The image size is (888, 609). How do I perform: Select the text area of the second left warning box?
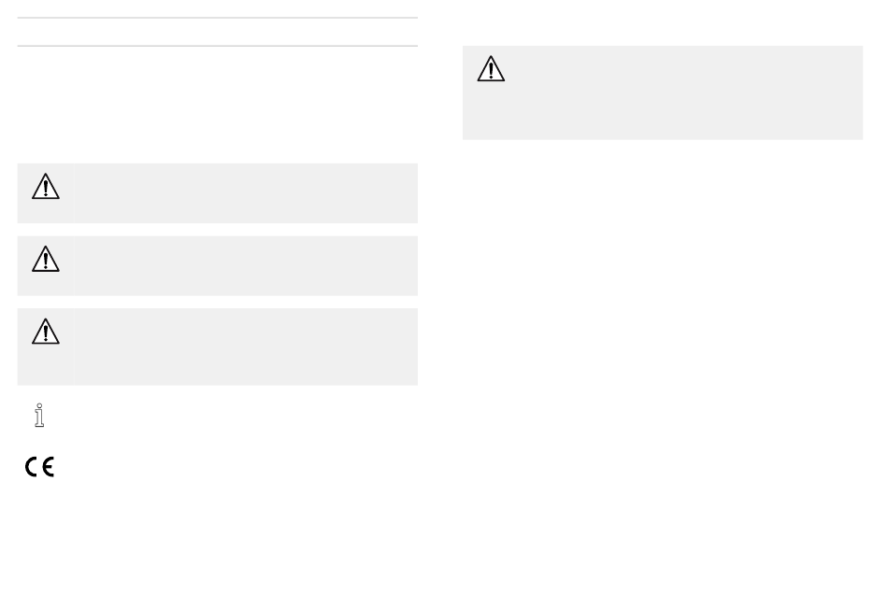click(246, 266)
